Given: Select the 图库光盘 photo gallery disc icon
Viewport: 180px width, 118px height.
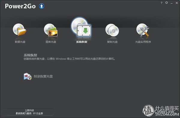Looking at the screenshot, I should point(51,30).
